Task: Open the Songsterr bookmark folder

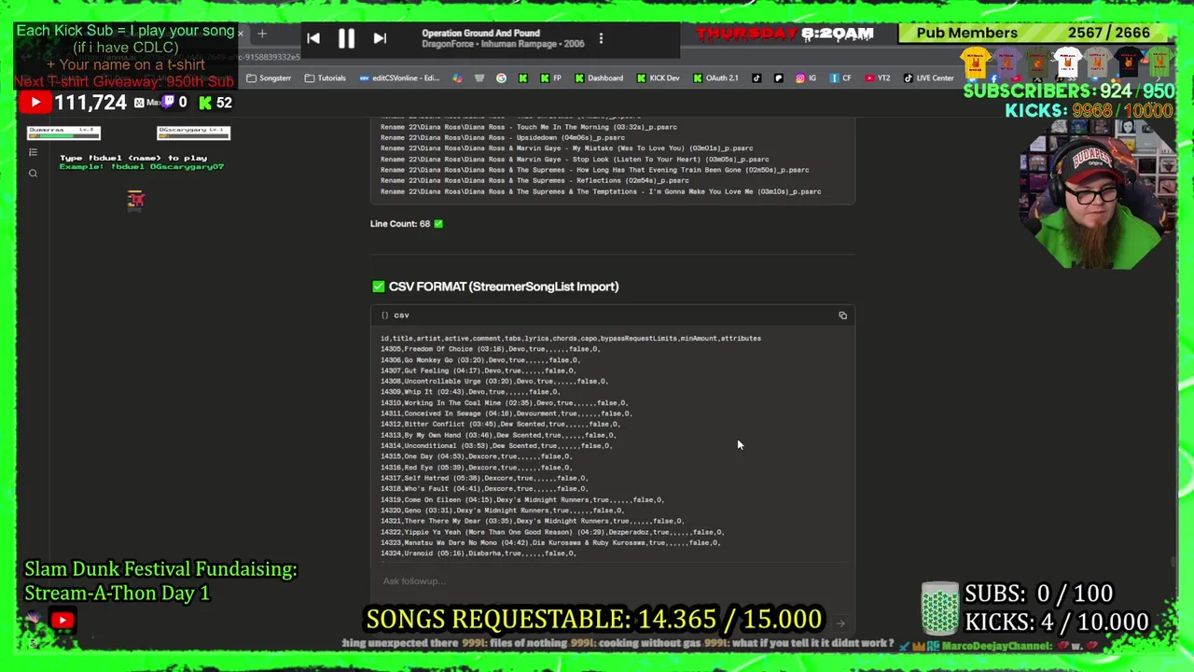Action: [x=269, y=77]
